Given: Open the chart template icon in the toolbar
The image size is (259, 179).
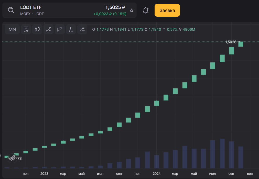Looking at the screenshot, I should (x=26, y=29).
